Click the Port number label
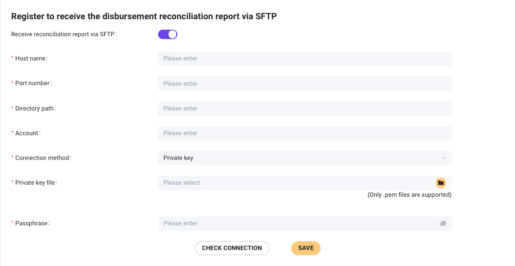Viewport: 515px width, 266px height. [x=33, y=83]
